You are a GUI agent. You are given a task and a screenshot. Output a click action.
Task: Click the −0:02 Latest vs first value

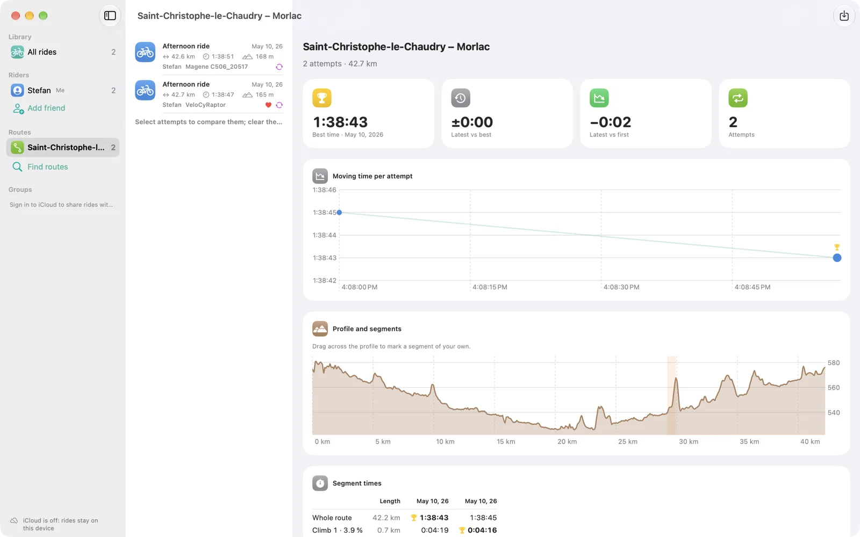[x=610, y=122]
